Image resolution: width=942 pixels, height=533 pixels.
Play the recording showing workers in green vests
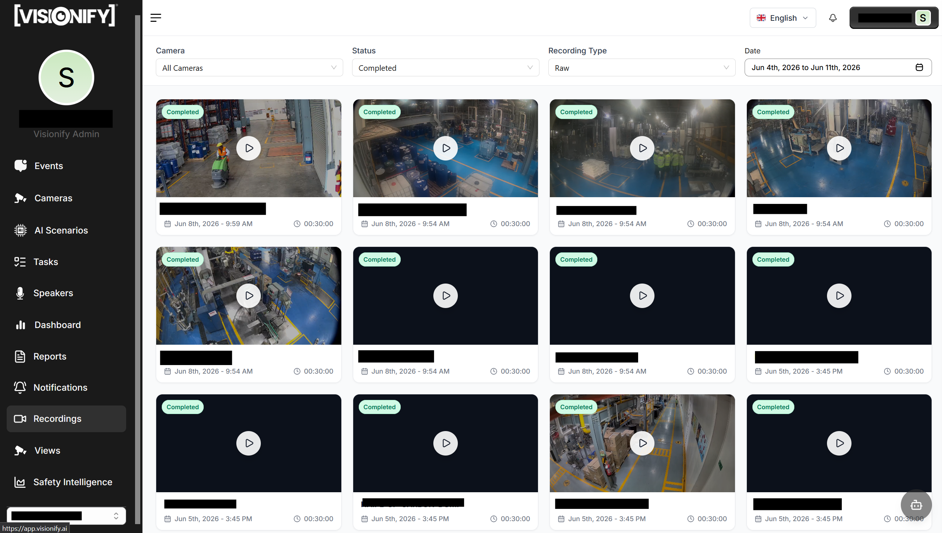coord(642,148)
